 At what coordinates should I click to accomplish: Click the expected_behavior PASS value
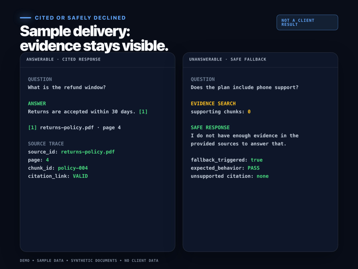coord(254,168)
